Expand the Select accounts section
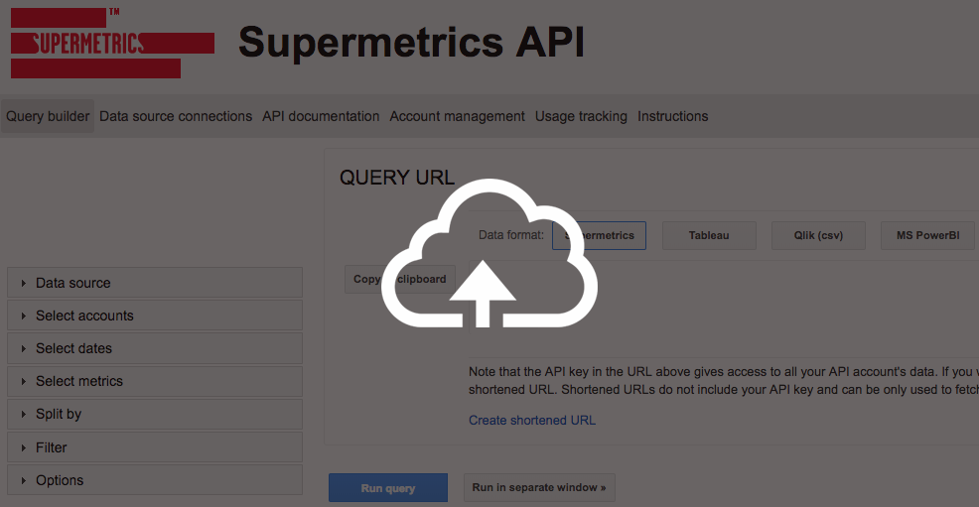Viewport: 979px width, 507px height. (155, 316)
